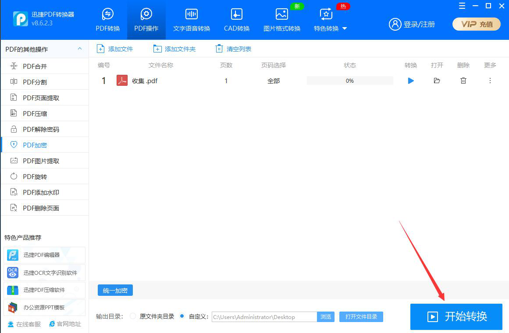This screenshot has height=333, width=509.
Task: Open the three-dot more options icon
Action: (490, 81)
